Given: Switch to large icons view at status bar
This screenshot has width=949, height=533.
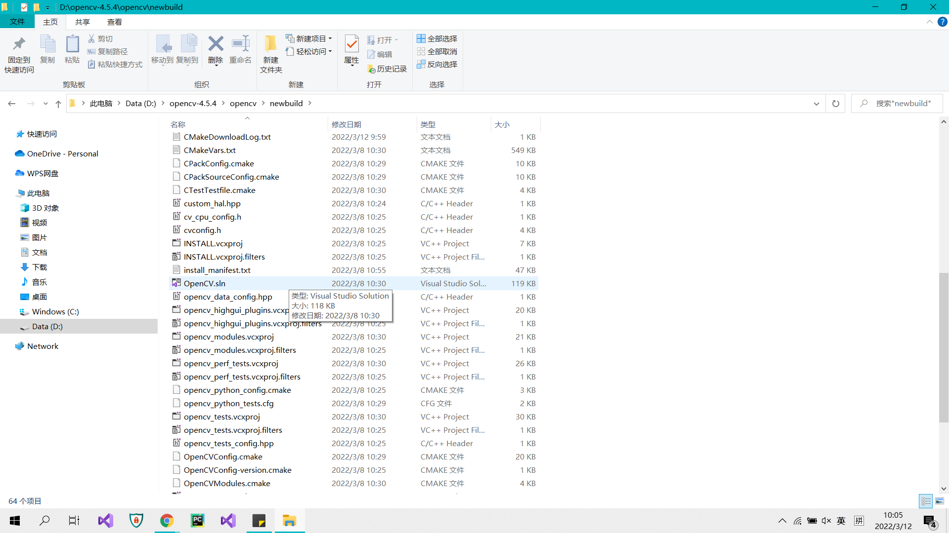Looking at the screenshot, I should pyautogui.click(x=940, y=501).
